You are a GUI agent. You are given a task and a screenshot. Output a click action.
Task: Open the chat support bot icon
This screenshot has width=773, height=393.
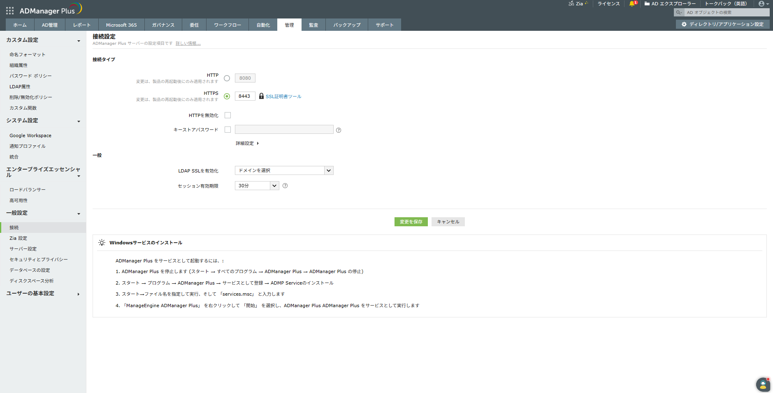coord(763,385)
